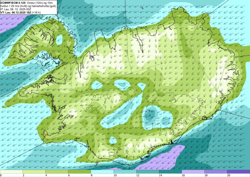Click the light green 2–4 legend swatch
The image size is (250, 177).
(34, 172)
